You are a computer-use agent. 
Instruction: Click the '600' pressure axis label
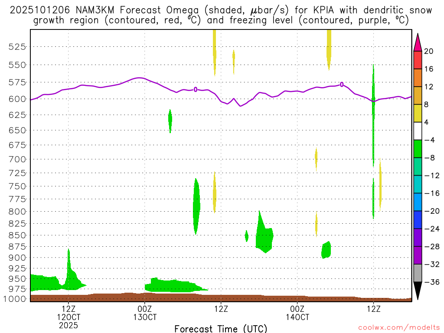tap(17, 99)
